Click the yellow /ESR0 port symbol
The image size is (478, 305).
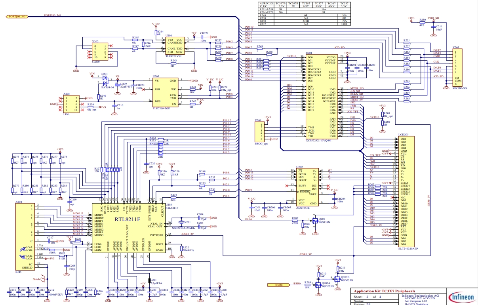(278, 285)
